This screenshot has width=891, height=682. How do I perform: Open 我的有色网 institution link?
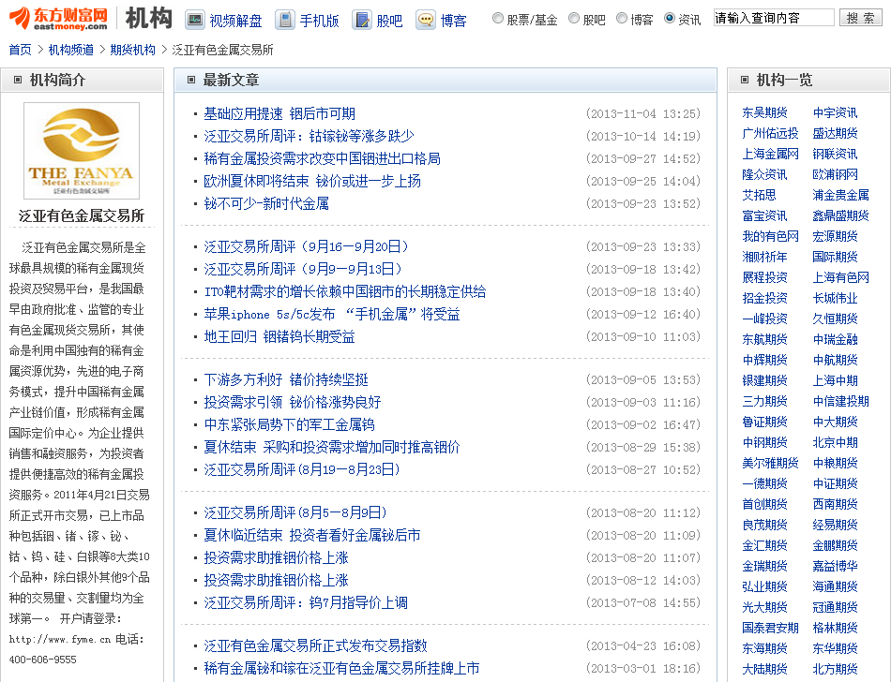(x=771, y=236)
